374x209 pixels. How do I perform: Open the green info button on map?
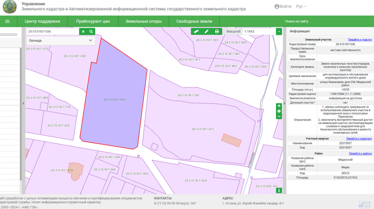click(279, 190)
